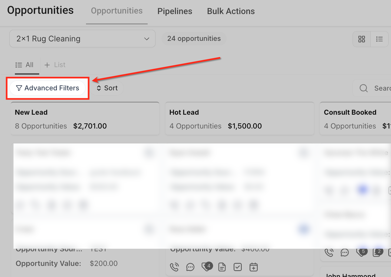Click the tags icon showing badge 5

point(361,252)
